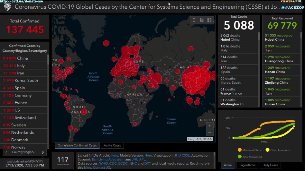Viewport: 305px width, 171px height.
Task: Click the Esri, FAO, NOAA attribution
Action: pyautogui.click(x=200, y=139)
